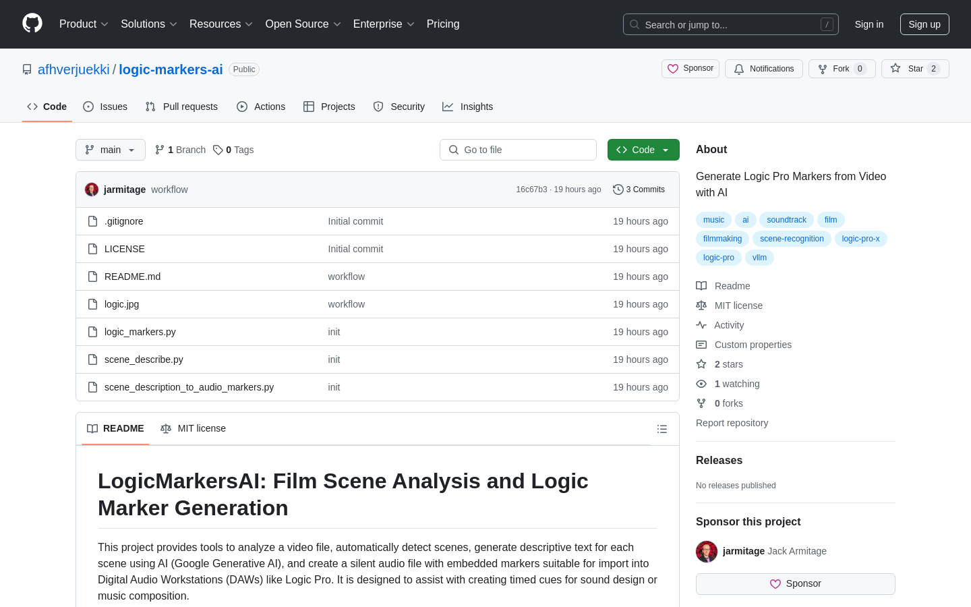Image resolution: width=971 pixels, height=607 pixels.
Task: Expand the Resources menu
Action: pyautogui.click(x=221, y=24)
